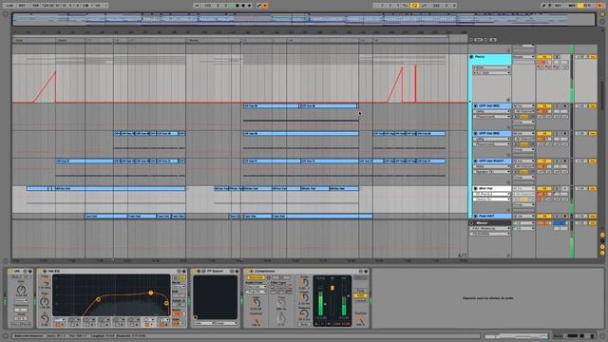Screen dimensions: 608x342
Task: Select the OFF Hat RIGHT track header
Action: 492,161
